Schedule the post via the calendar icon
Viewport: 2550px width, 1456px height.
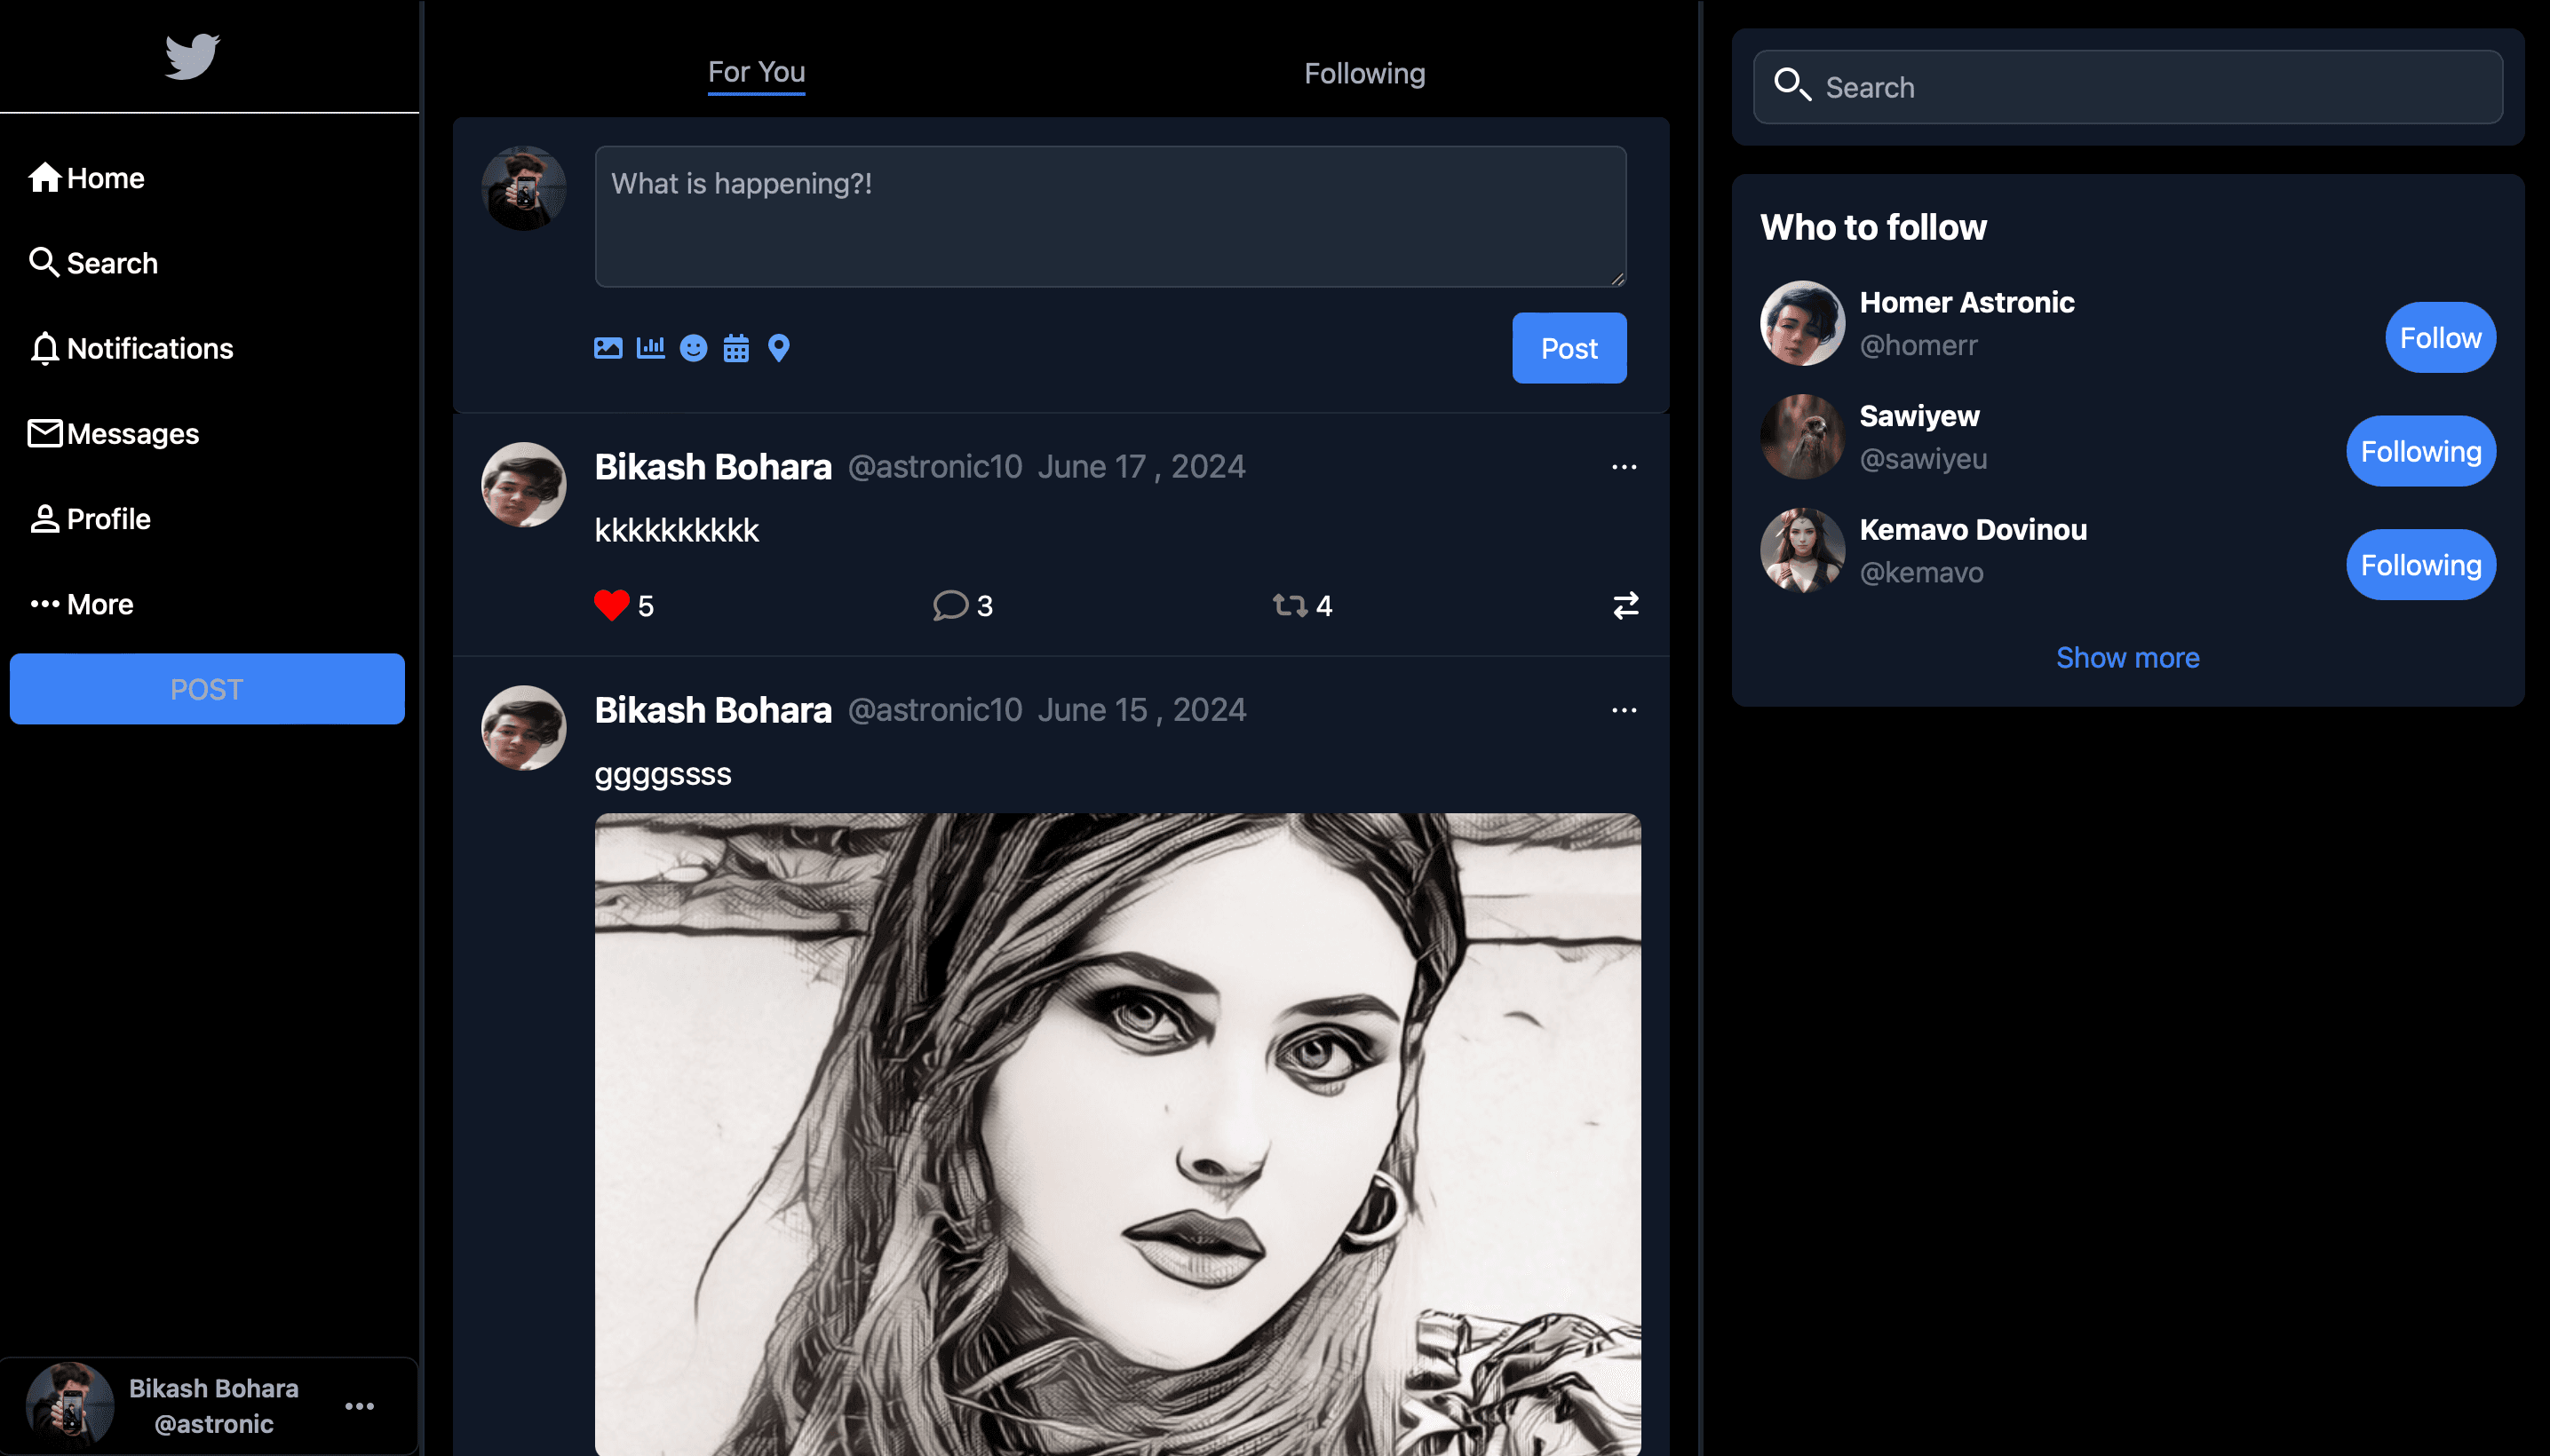click(736, 348)
